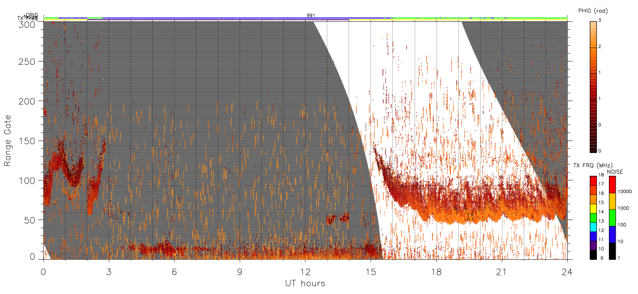Click the '17' label in TX FRQ legend
638x294 pixels.
[x=601, y=184]
